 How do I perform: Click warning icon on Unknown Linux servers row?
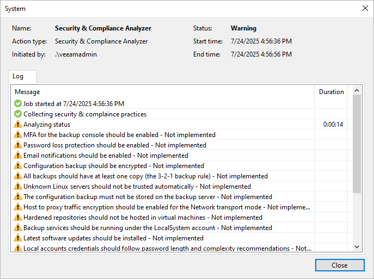point(18,187)
